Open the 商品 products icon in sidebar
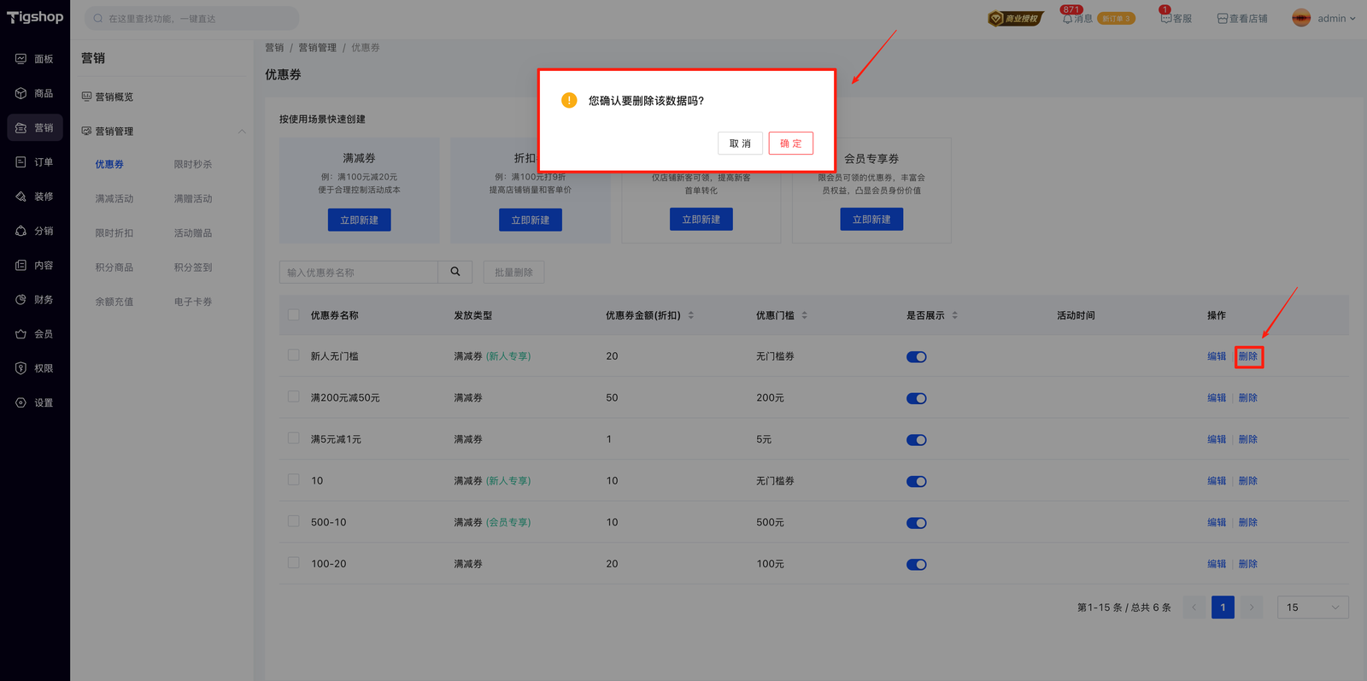1367x681 pixels. click(x=21, y=93)
